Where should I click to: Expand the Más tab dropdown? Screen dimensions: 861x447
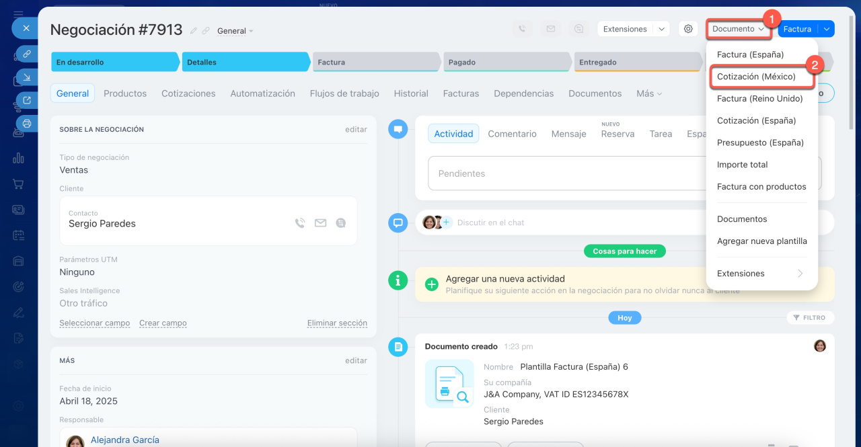pos(649,93)
